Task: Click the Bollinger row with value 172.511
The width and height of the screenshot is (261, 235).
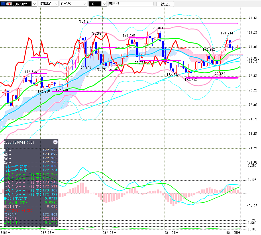Action: click(31, 186)
